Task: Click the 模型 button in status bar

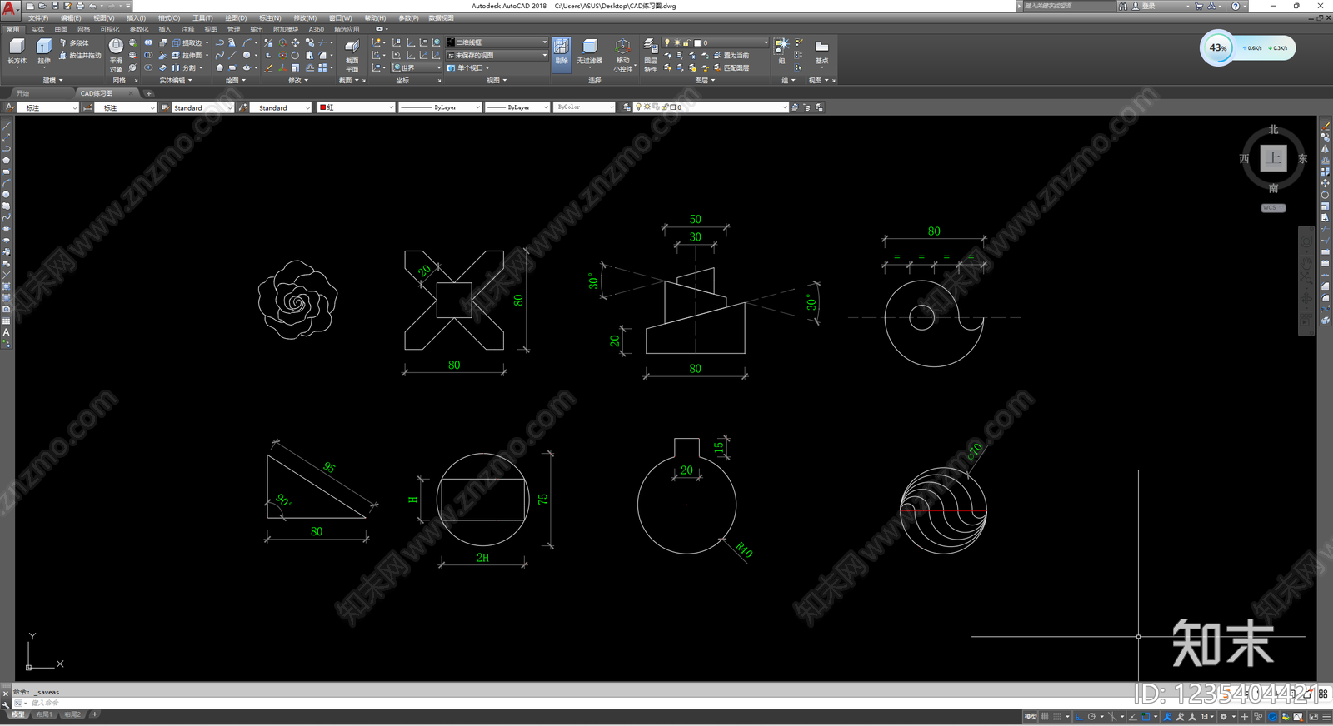Action: click(1031, 717)
